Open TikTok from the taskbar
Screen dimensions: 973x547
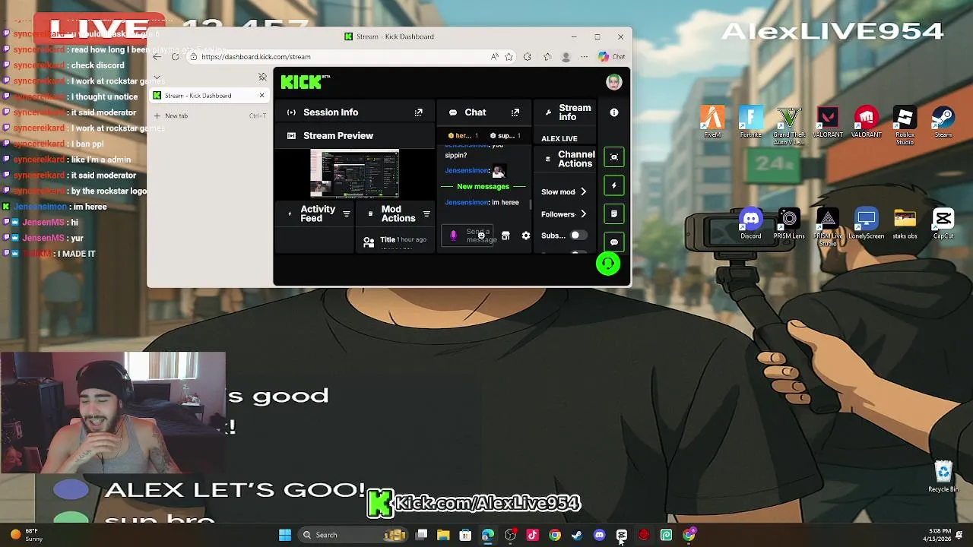point(532,535)
